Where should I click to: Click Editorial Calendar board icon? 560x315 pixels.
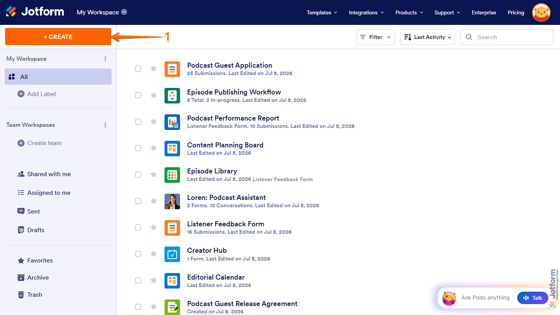click(x=172, y=281)
